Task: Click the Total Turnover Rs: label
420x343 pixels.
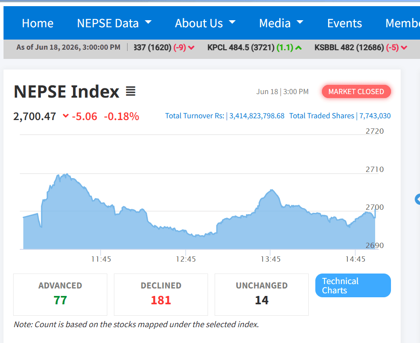Action: (195, 116)
